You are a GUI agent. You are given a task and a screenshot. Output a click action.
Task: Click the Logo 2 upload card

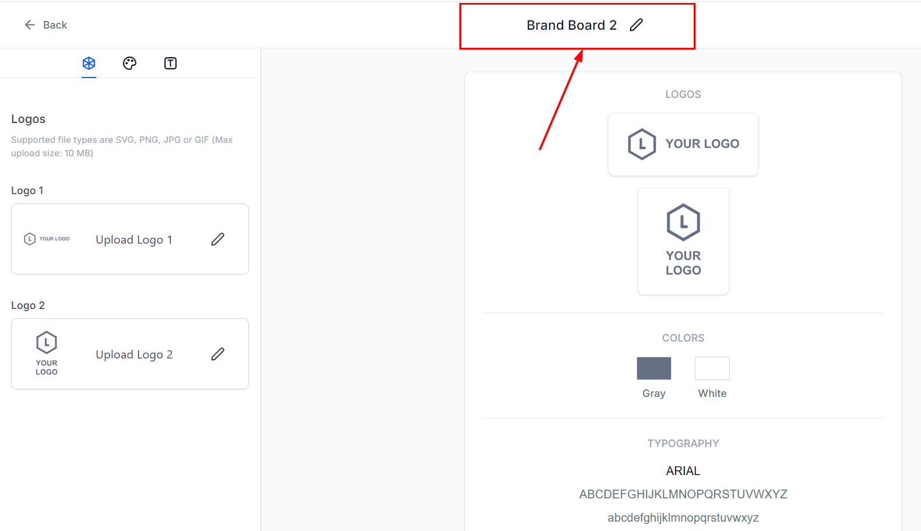coord(129,354)
